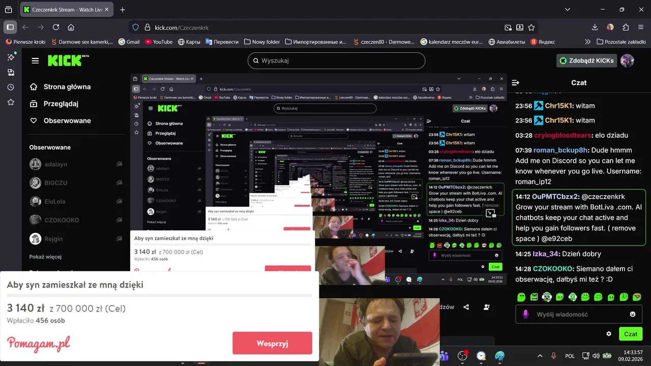651x366 pixels.
Task: Click the offline icon next to adalayn
Action: (119, 164)
